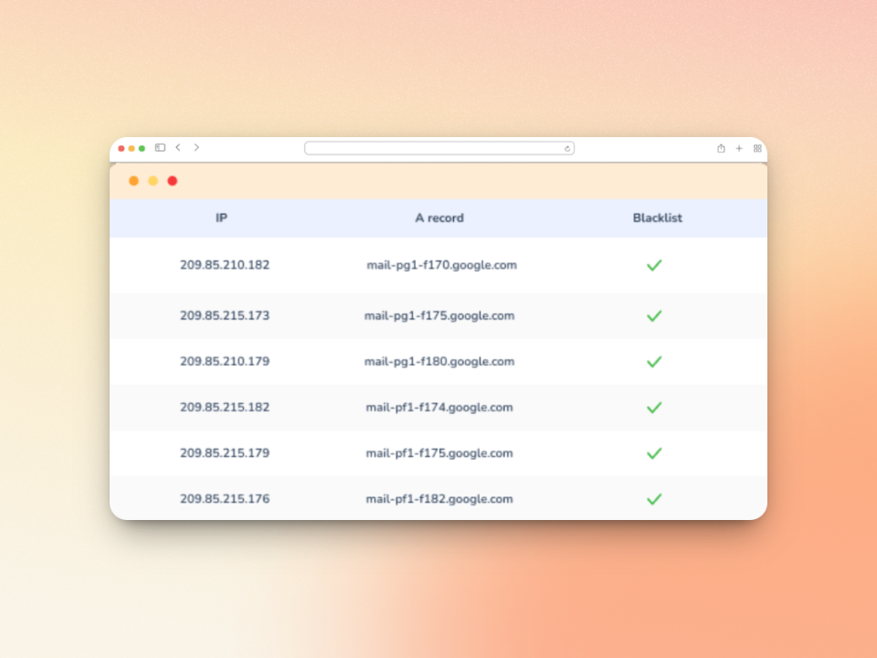Click the green checkmark for 209.85.215.176
Image resolution: width=877 pixels, height=658 pixels.
[x=654, y=500]
